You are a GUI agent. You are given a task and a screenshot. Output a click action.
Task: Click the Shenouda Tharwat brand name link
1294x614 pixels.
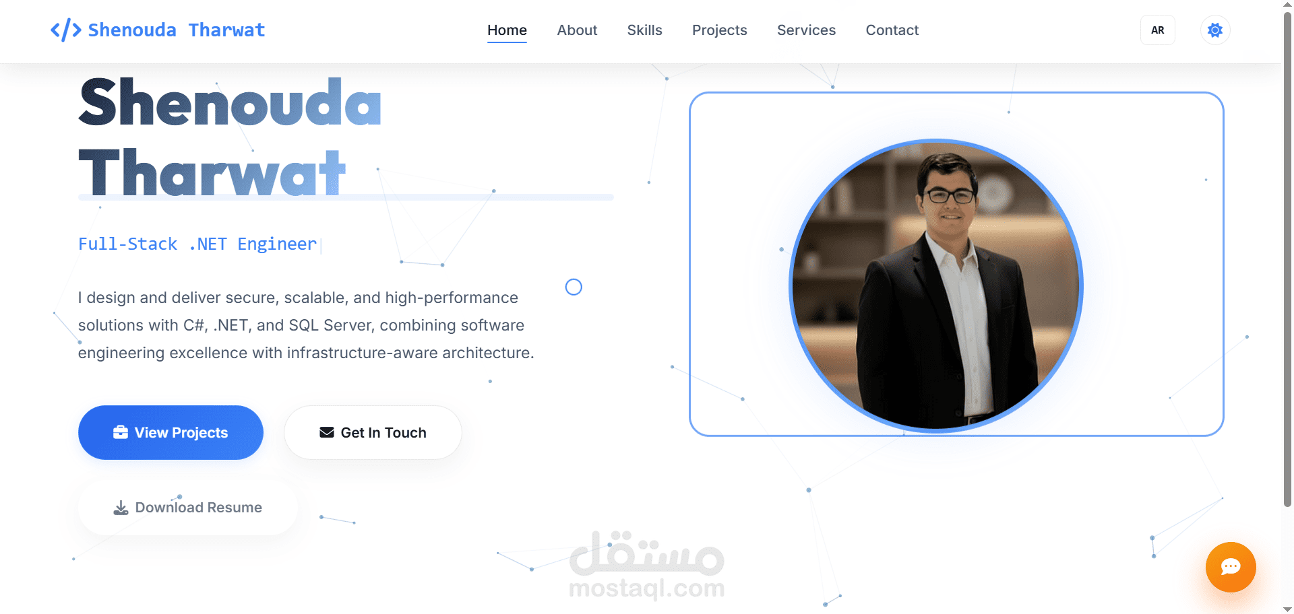(177, 30)
